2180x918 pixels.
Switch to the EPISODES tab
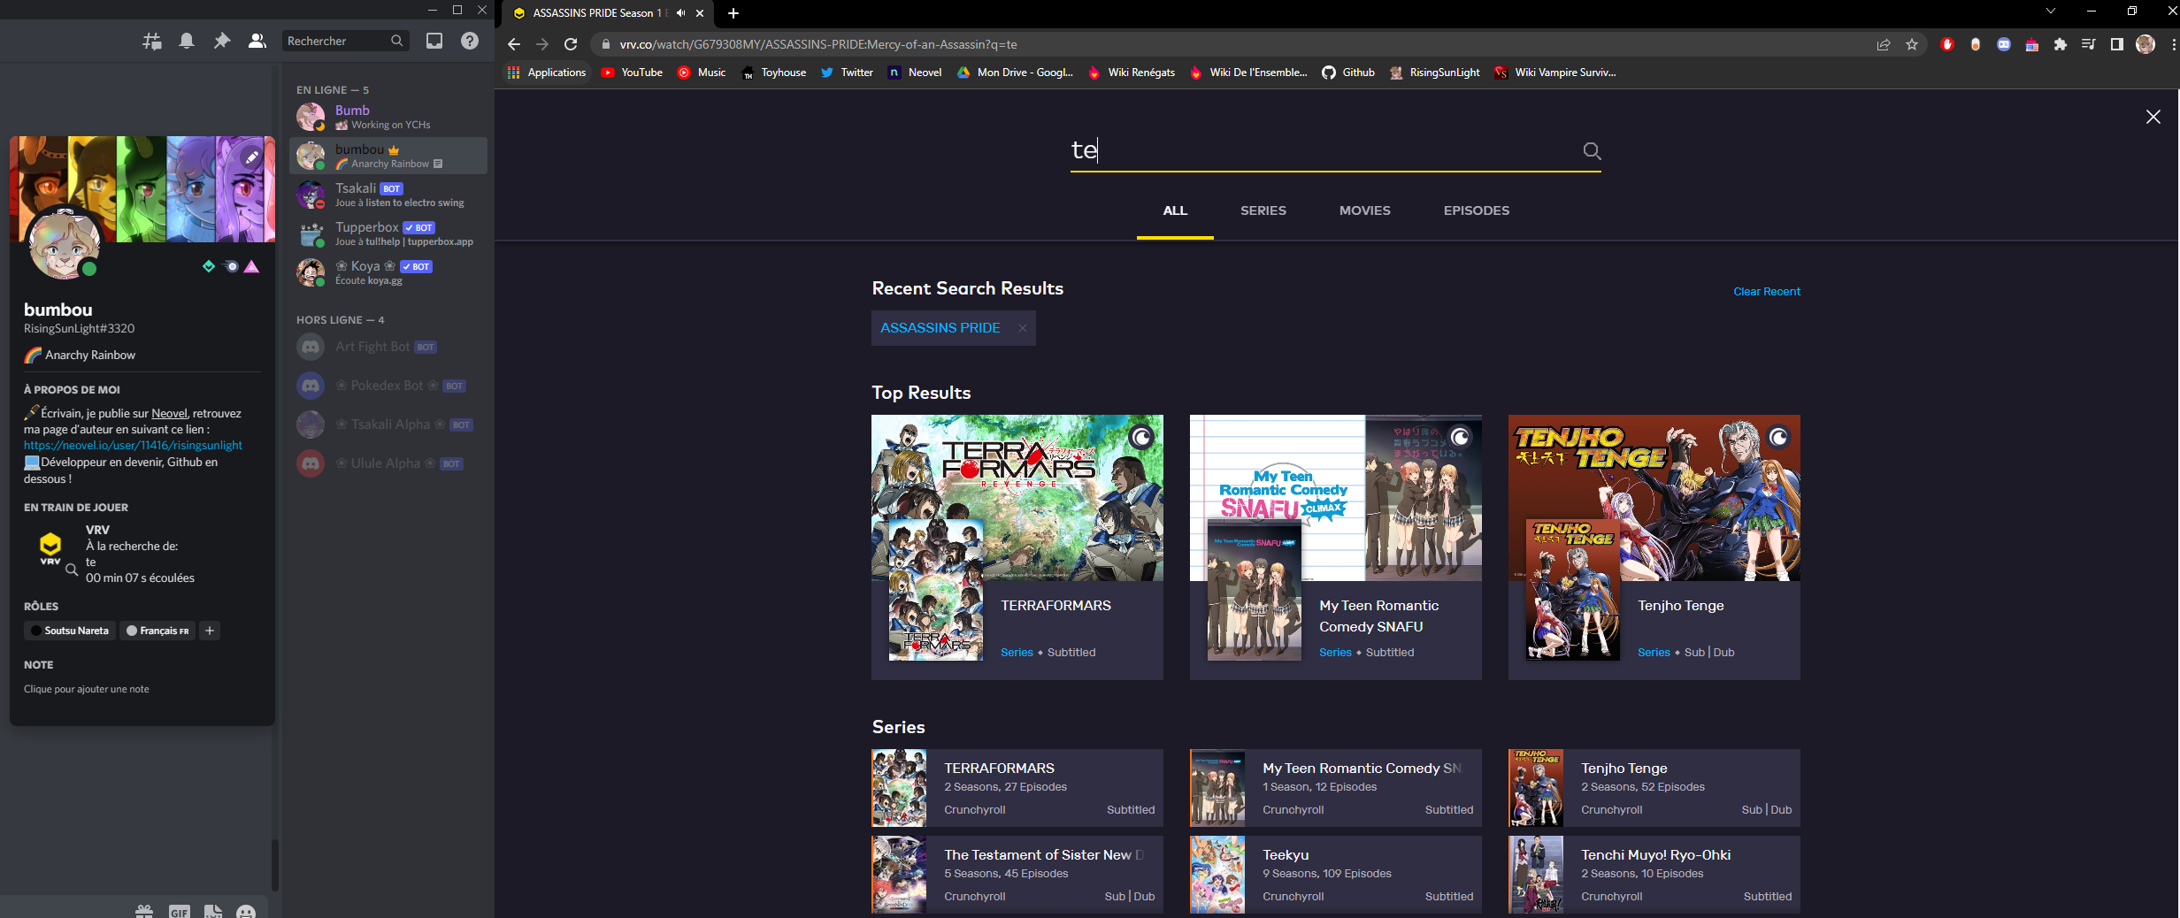point(1476,210)
